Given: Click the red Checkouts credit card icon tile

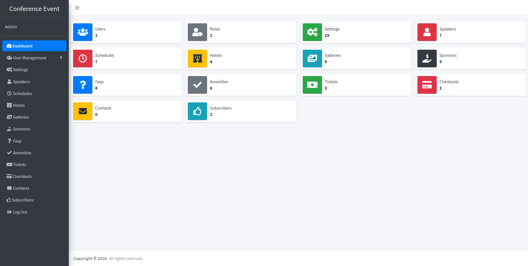Looking at the screenshot, I should pos(427,85).
